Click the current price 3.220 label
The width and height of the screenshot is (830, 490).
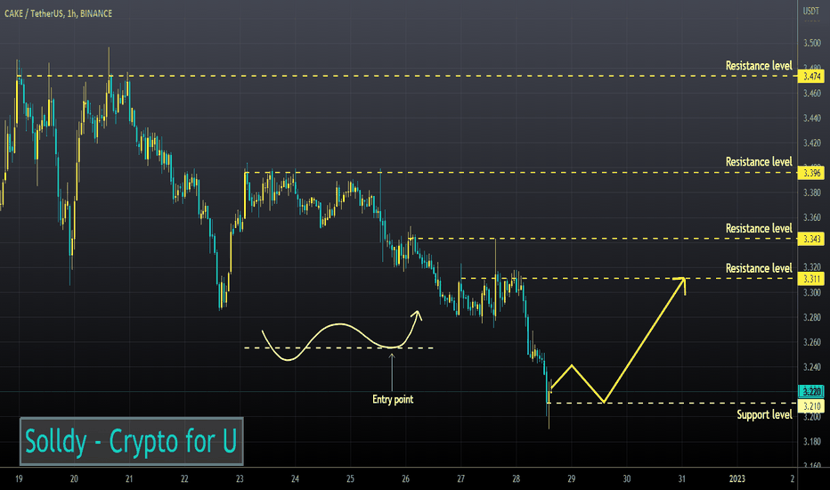(811, 391)
